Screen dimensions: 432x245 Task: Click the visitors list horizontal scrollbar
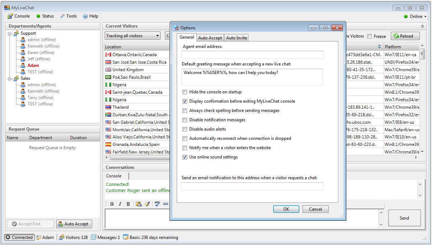(x=136, y=157)
